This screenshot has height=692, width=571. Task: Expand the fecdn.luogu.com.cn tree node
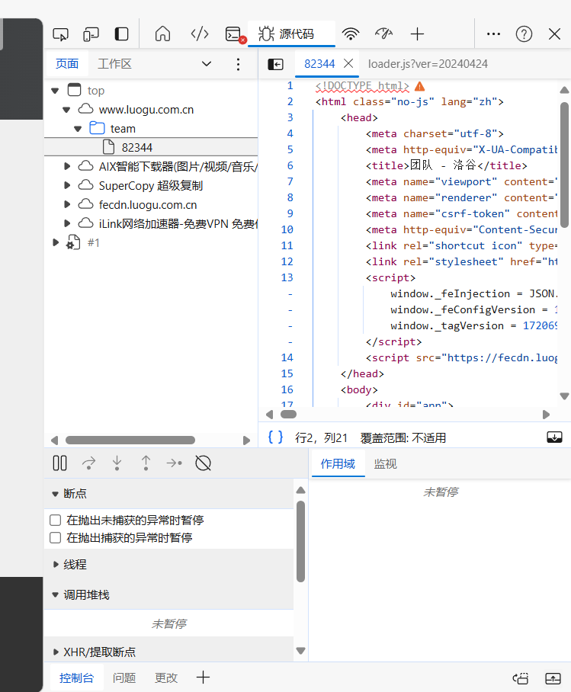tap(67, 204)
